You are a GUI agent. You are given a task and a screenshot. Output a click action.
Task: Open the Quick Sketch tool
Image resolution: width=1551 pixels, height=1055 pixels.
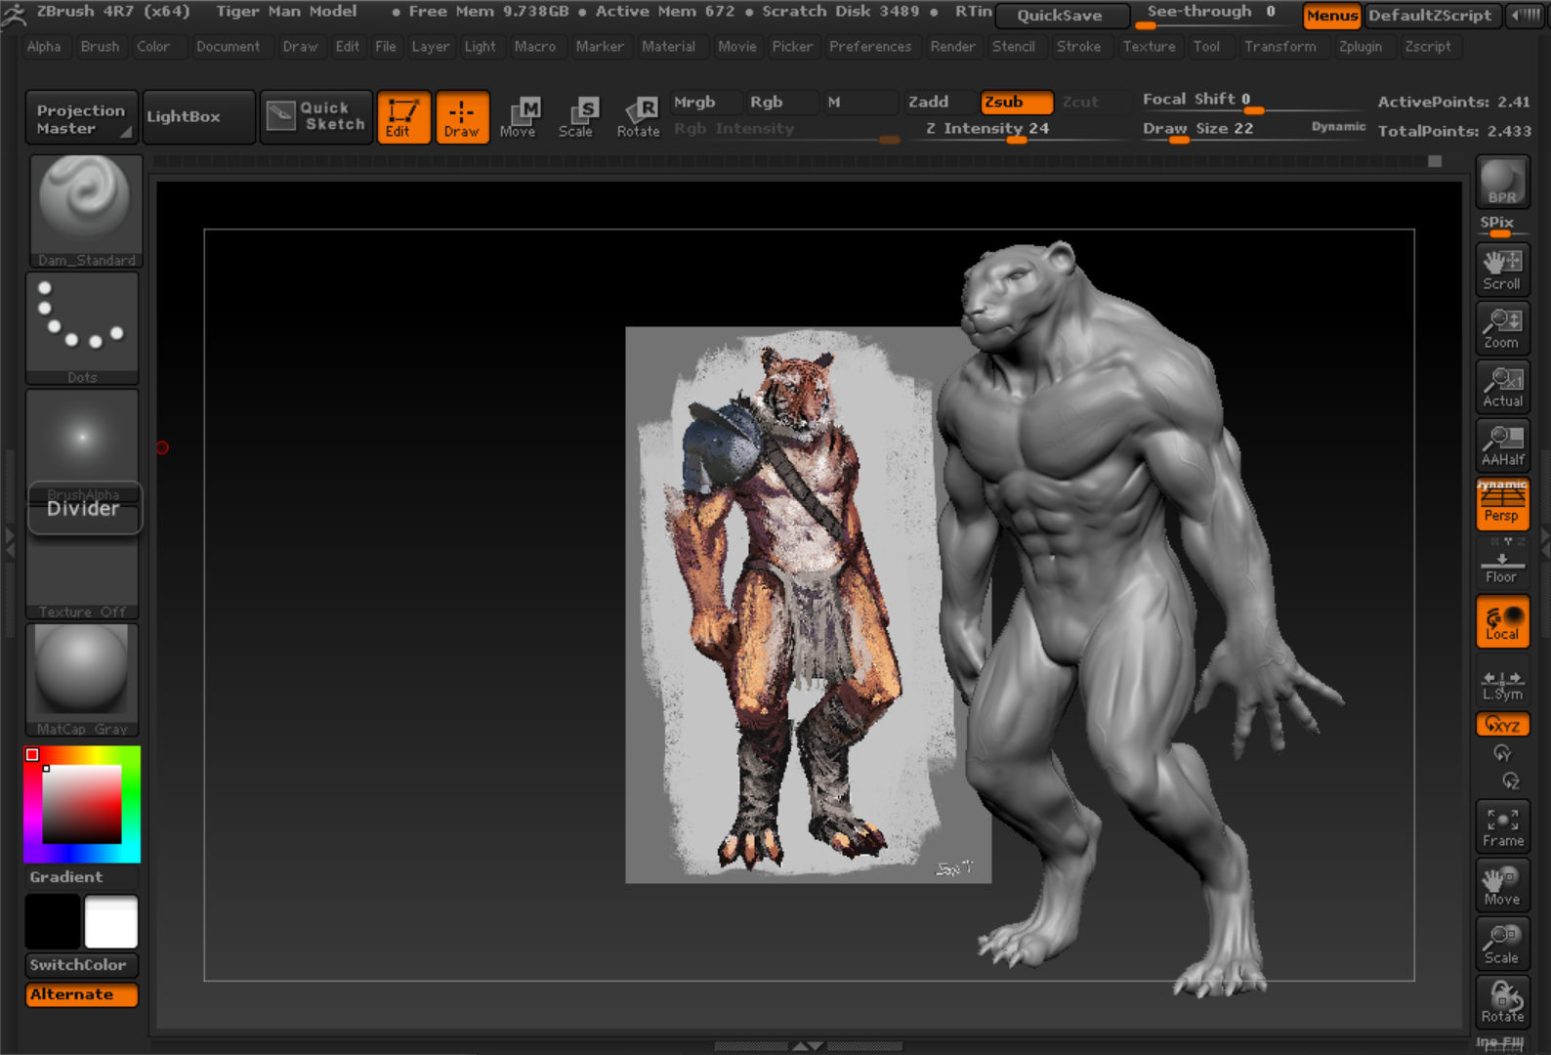(x=315, y=117)
